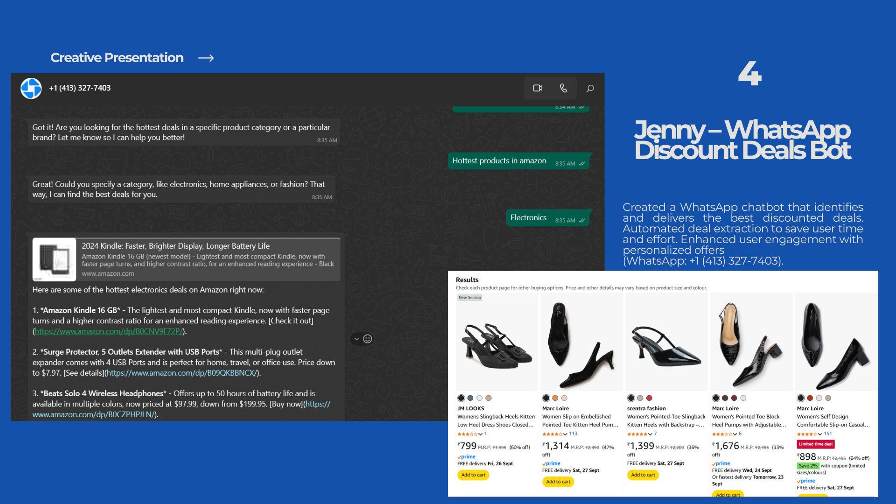Open the 113 reviews count for Marc Loire
The image size is (896, 504).
click(x=573, y=434)
